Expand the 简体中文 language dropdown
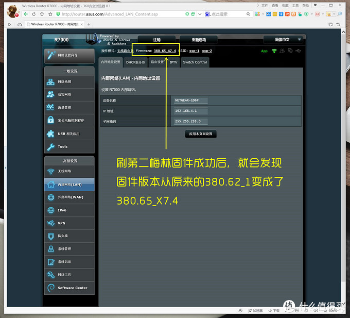Viewport: 350px width, 318px height. 284,40
